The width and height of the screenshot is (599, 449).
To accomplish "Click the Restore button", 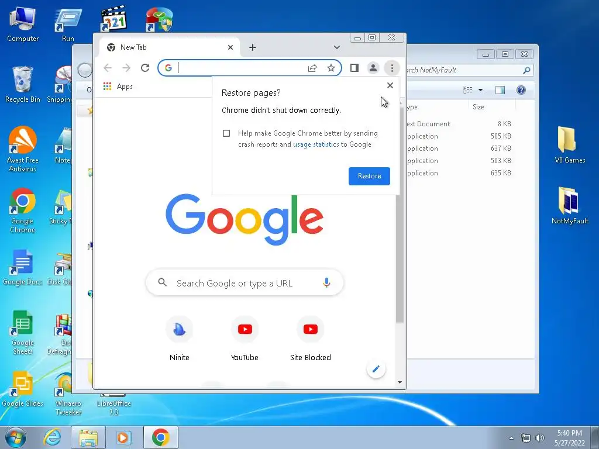I will point(369,176).
